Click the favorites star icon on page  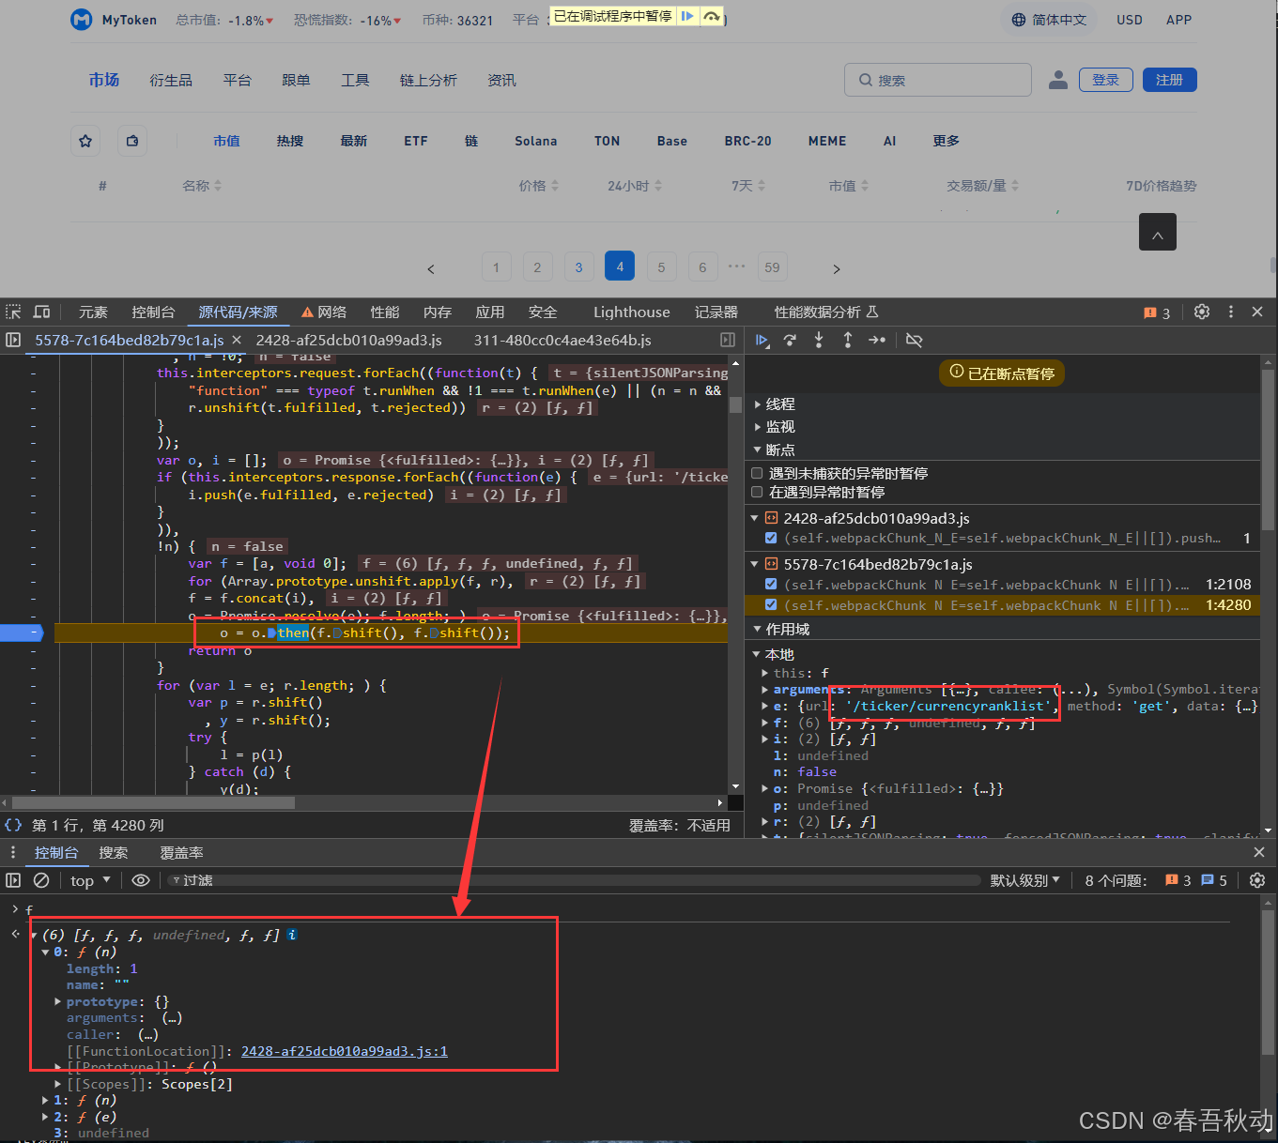(x=85, y=141)
